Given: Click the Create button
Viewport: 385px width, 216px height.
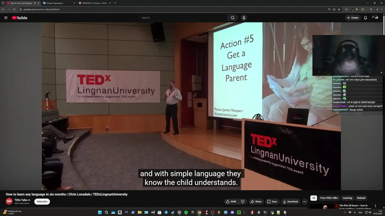Looking at the screenshot, I should (x=353, y=18).
